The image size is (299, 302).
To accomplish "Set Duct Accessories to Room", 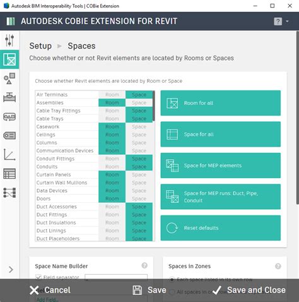I will coord(112,207).
